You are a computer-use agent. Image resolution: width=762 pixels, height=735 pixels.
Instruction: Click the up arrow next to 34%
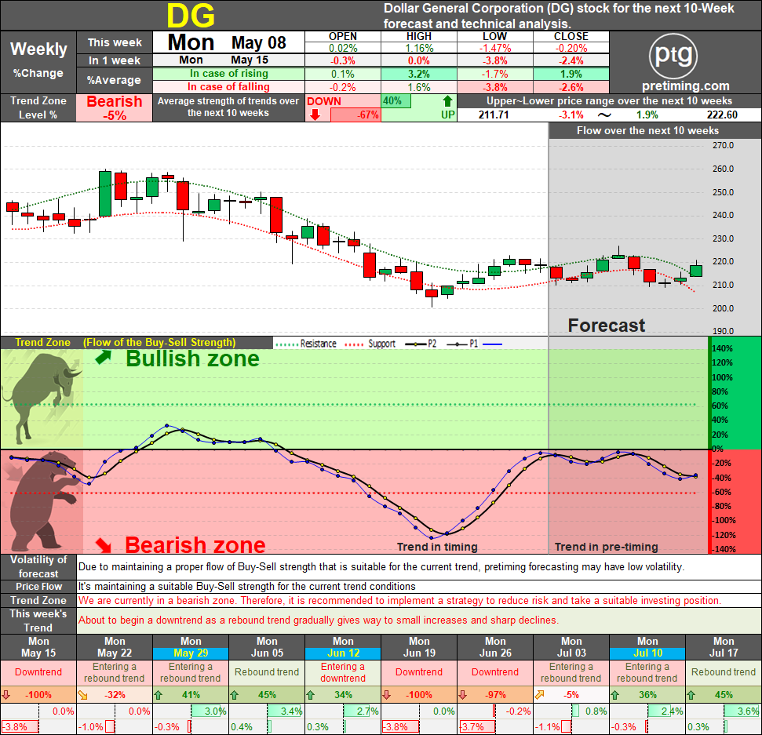[311, 695]
